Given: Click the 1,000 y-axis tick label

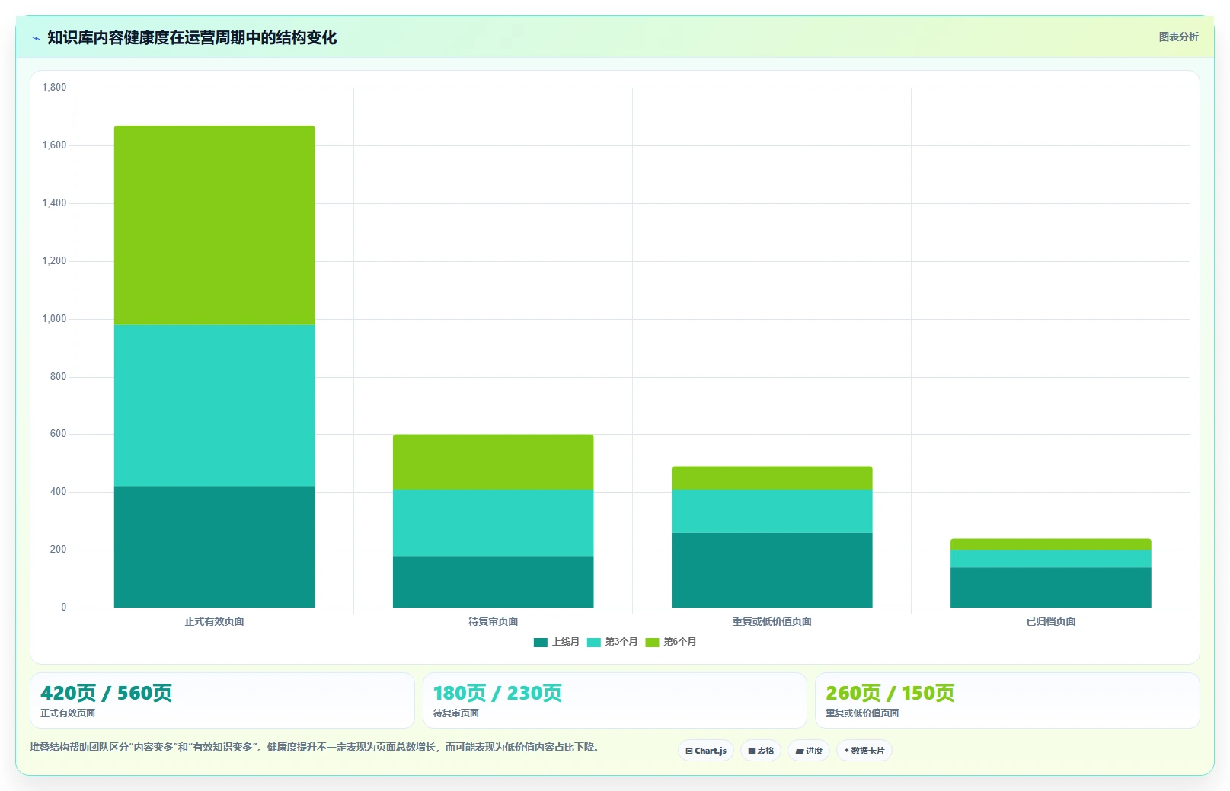Looking at the screenshot, I should pyautogui.click(x=54, y=319).
